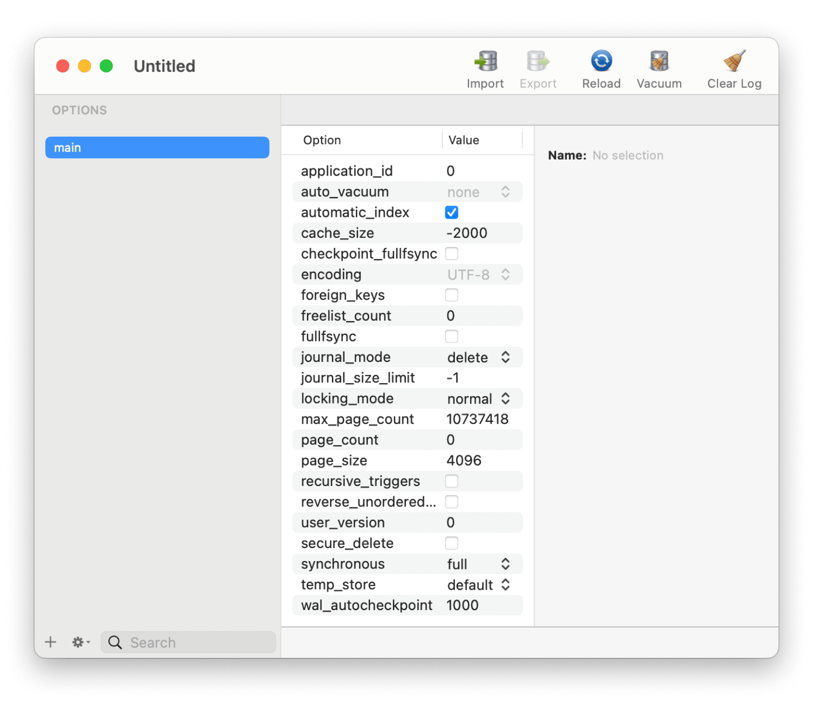Check the recursive_triggers option

tap(451, 481)
